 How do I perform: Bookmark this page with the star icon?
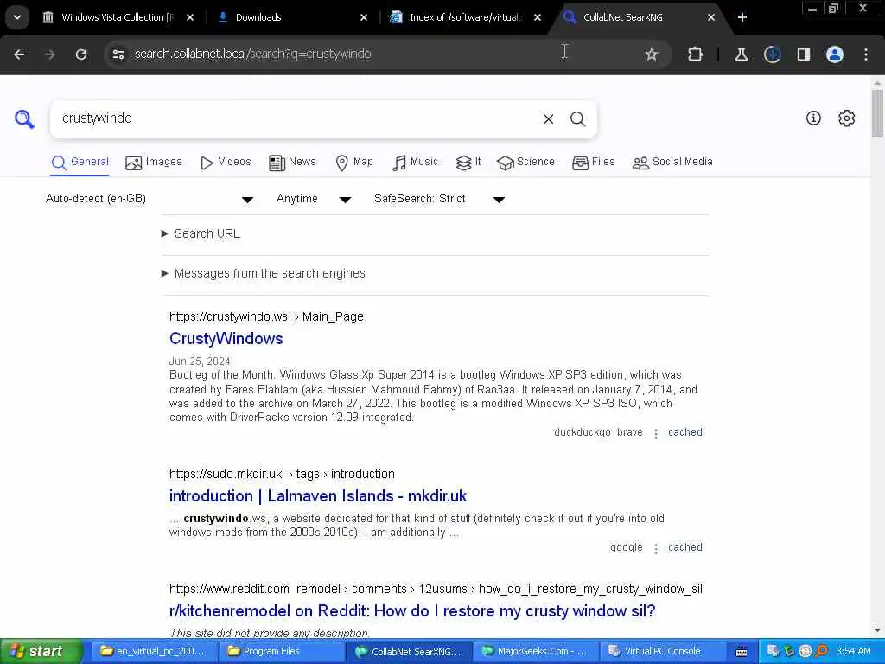652,54
